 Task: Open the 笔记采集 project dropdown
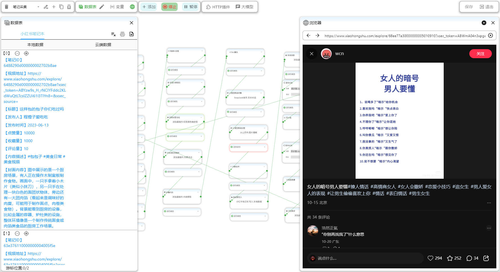point(38,7)
